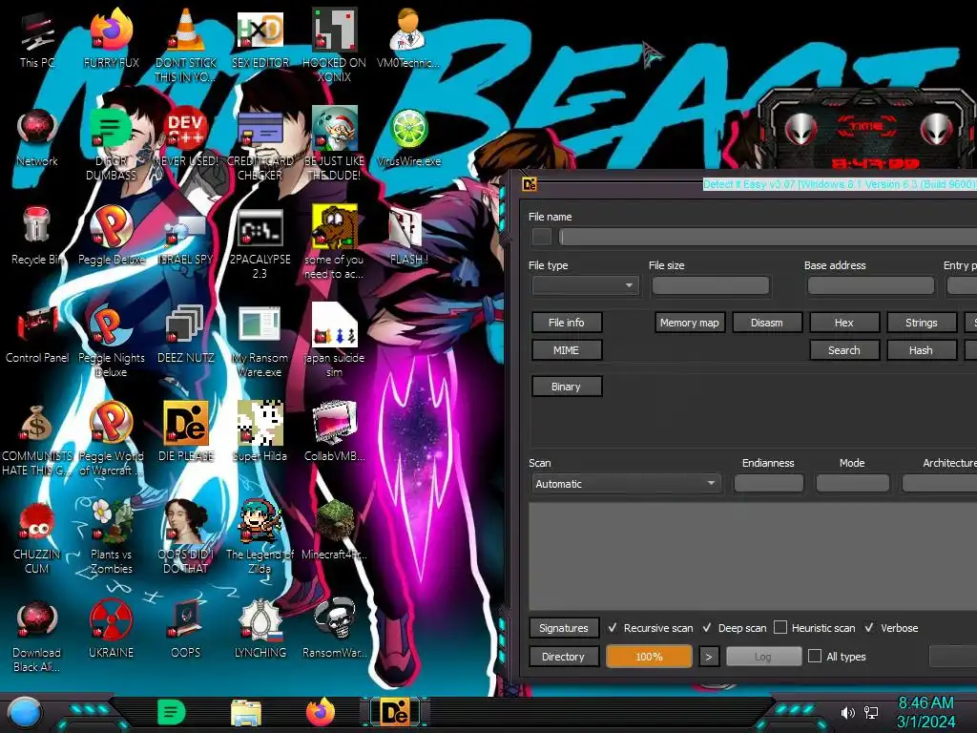This screenshot has height=733, width=977.
Task: Open the Scan mode Automatic dropdown
Action: [626, 484]
